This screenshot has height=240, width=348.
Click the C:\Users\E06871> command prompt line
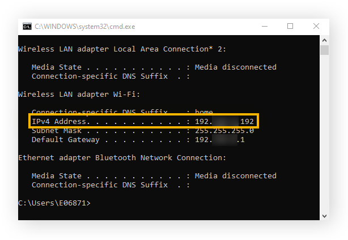tap(54, 203)
